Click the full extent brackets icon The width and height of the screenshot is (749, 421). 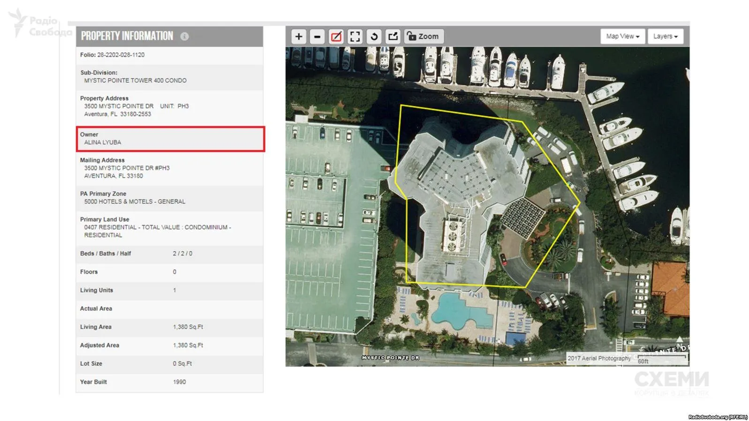pos(355,37)
